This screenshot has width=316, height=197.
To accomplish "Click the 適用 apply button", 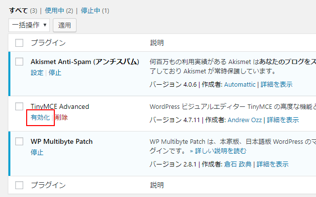I will click(64, 25).
